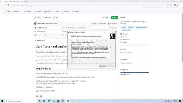Click the taskbar search box

(x=21, y=101)
